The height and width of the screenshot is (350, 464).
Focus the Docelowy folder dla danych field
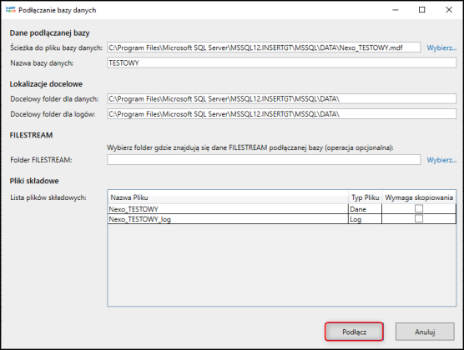click(x=282, y=98)
